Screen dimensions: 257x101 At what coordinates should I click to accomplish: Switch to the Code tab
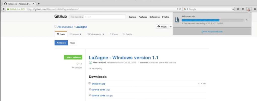coord(61,34)
